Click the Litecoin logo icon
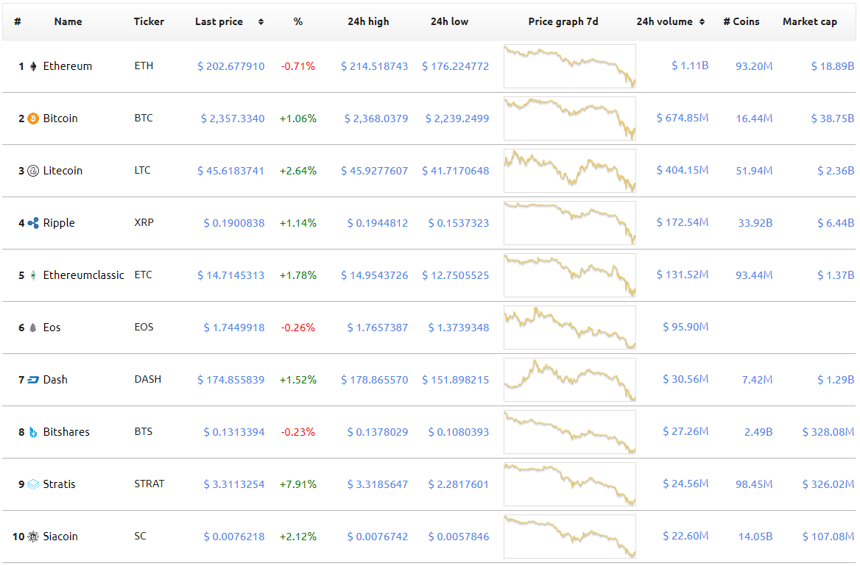This screenshot has height=566, width=860. click(x=33, y=171)
